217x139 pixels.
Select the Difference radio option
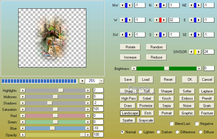(x=177, y=132)
